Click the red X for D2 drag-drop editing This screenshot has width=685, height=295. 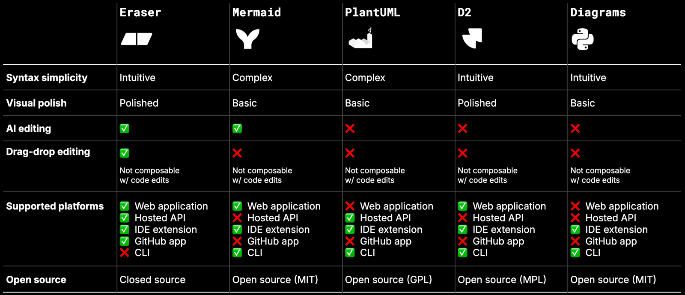click(462, 153)
